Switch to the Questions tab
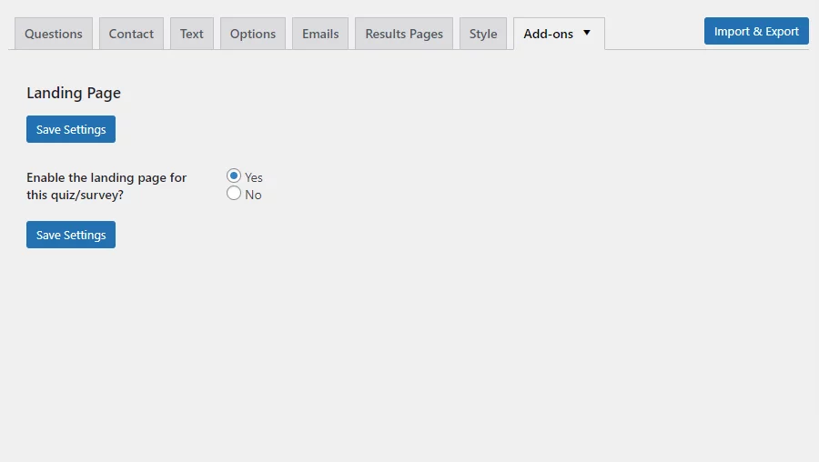Screen dimensions: 819x462 (54, 34)
